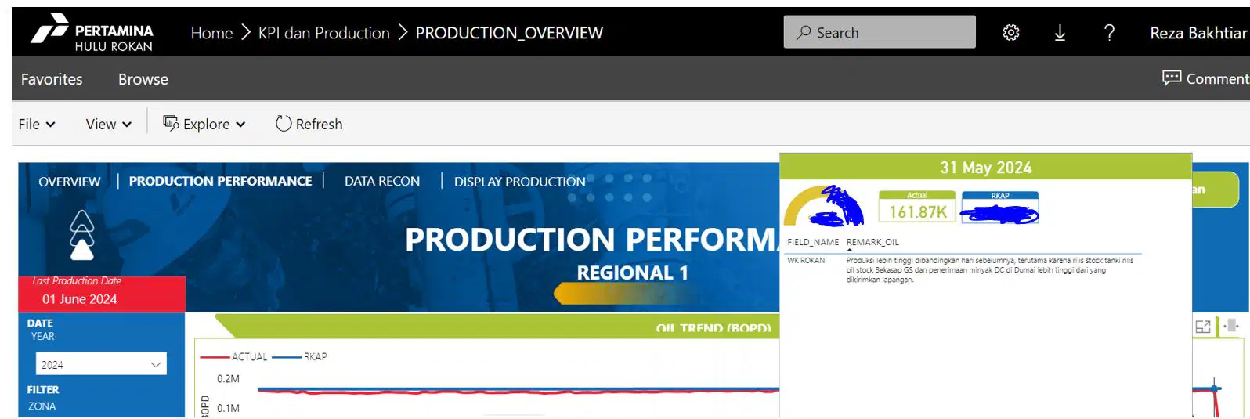Image resolution: width=1250 pixels, height=419 pixels.
Task: Sort by REMARK_OIL column header
Action: coord(872,242)
